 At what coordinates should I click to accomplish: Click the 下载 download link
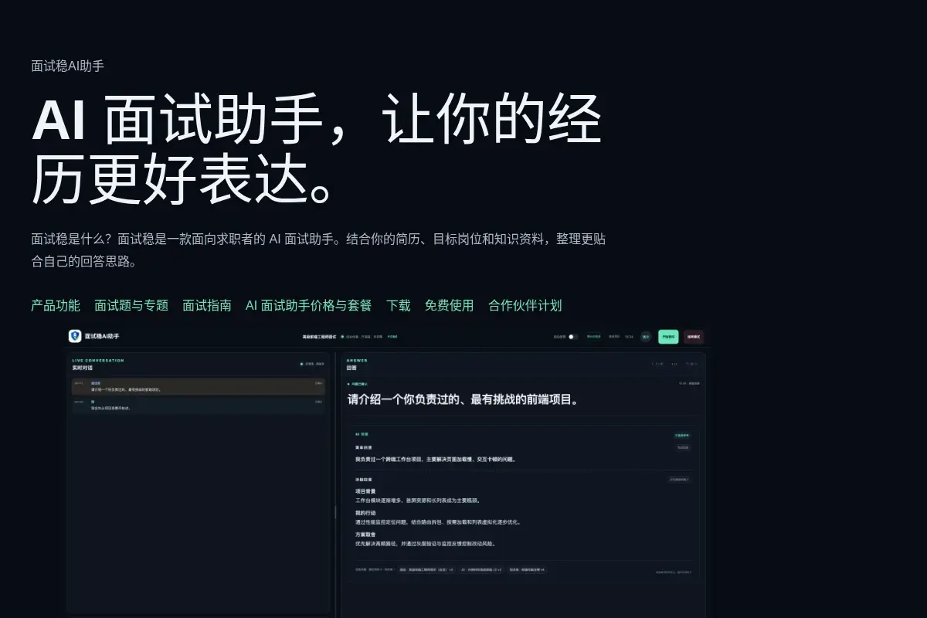[399, 305]
